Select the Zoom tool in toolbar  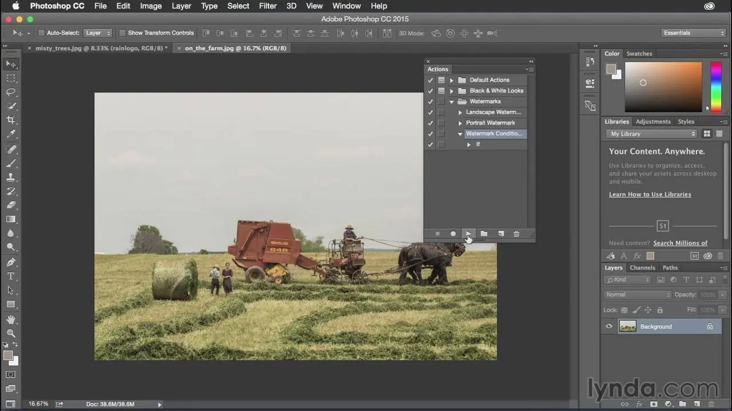pyautogui.click(x=11, y=333)
